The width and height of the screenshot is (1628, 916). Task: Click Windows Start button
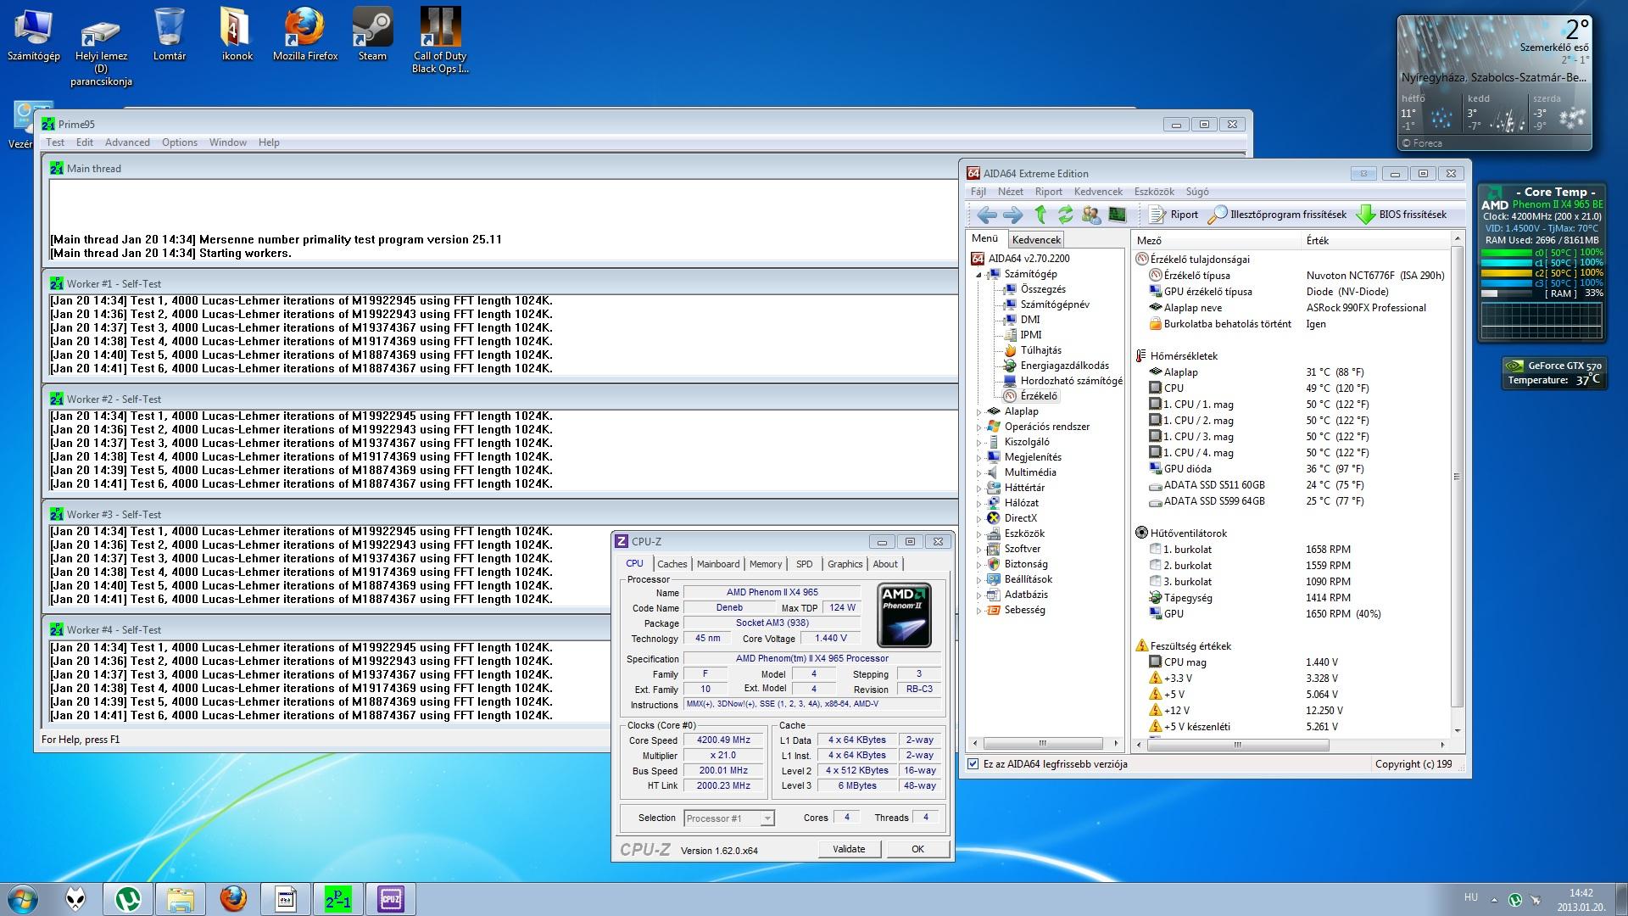coord(22,898)
